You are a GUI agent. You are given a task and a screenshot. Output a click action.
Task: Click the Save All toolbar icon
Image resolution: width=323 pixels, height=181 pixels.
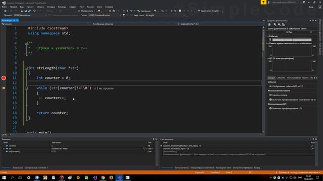coord(29,11)
